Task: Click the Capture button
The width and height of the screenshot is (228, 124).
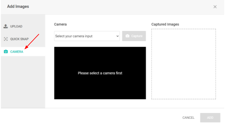Action: click(134, 36)
